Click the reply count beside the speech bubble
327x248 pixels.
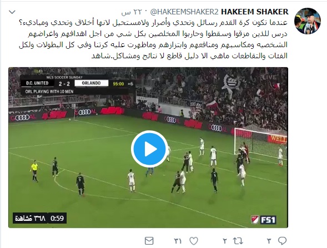point(269,241)
